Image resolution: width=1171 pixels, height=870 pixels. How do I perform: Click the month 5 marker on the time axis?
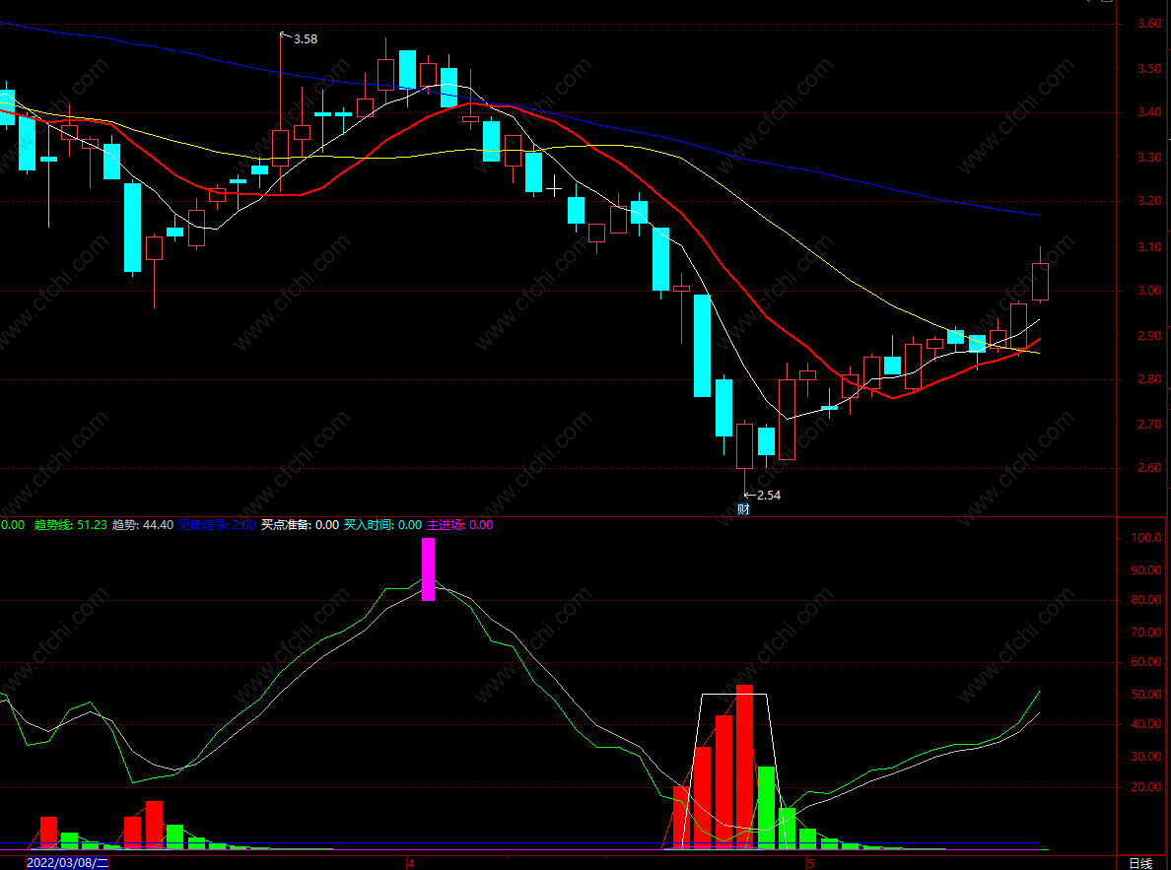point(810,864)
